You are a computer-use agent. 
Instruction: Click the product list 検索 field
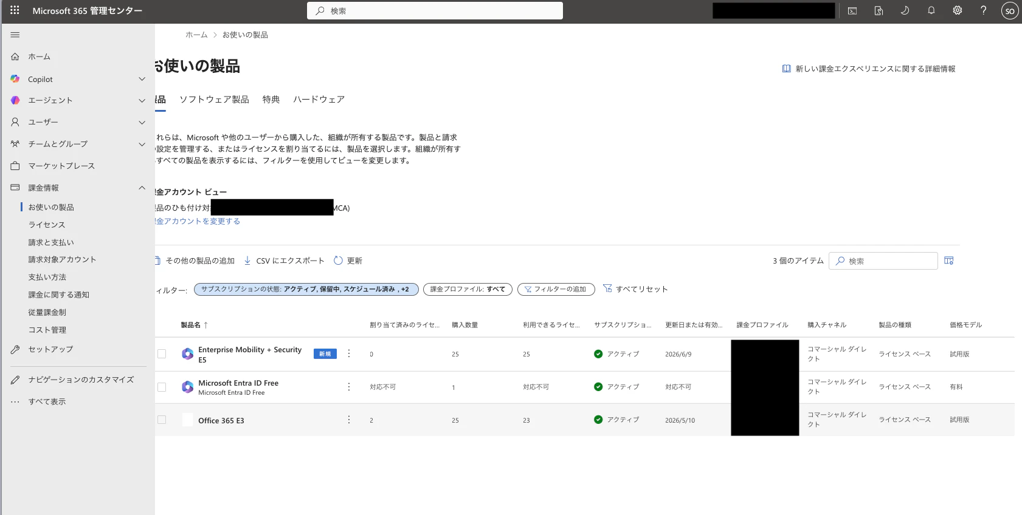click(x=883, y=261)
